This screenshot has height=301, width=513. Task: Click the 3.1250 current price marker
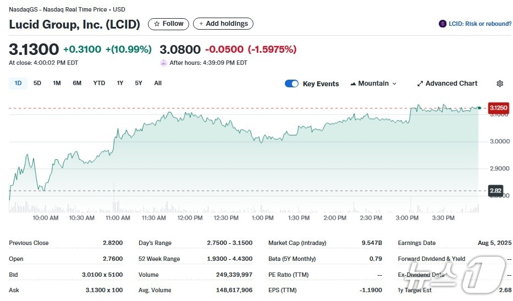(x=498, y=108)
